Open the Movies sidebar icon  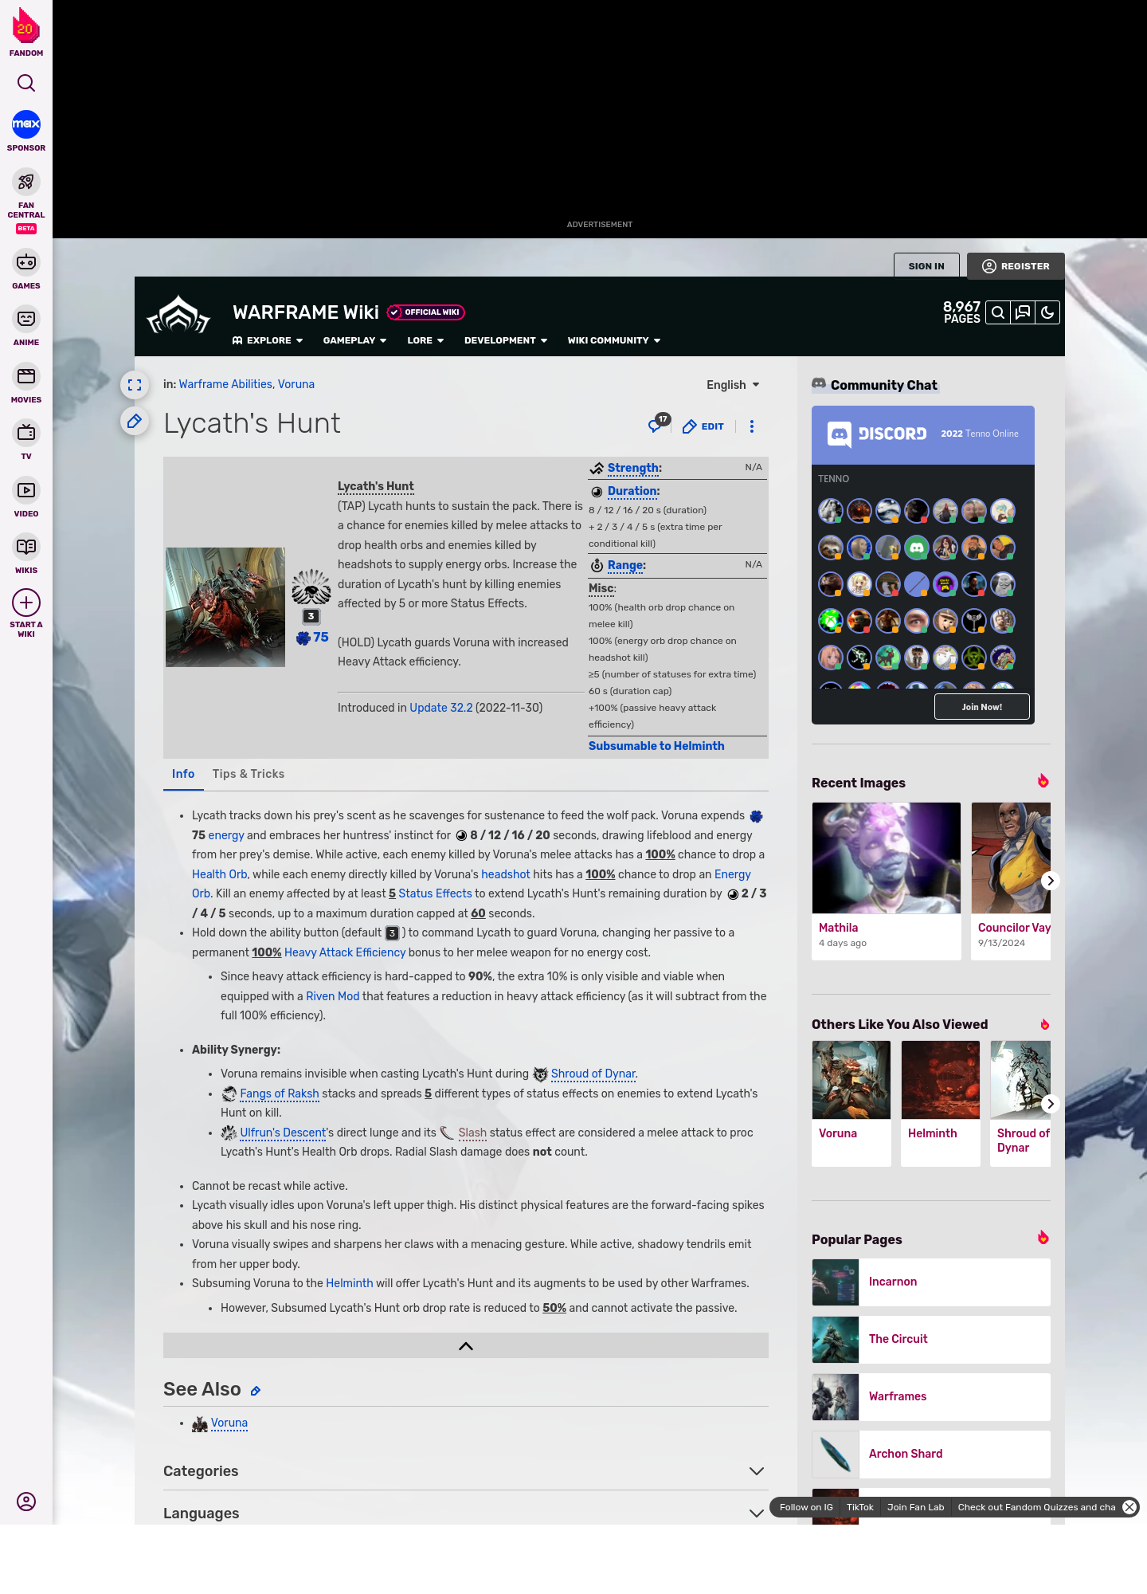(26, 376)
